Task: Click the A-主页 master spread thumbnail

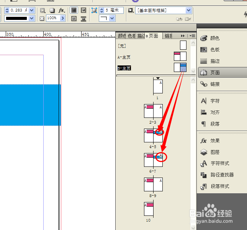Action: tap(180, 56)
